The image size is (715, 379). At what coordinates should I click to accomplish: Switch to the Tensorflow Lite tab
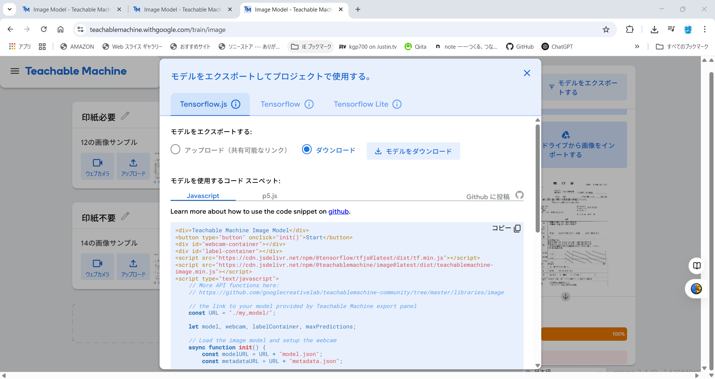click(x=360, y=104)
